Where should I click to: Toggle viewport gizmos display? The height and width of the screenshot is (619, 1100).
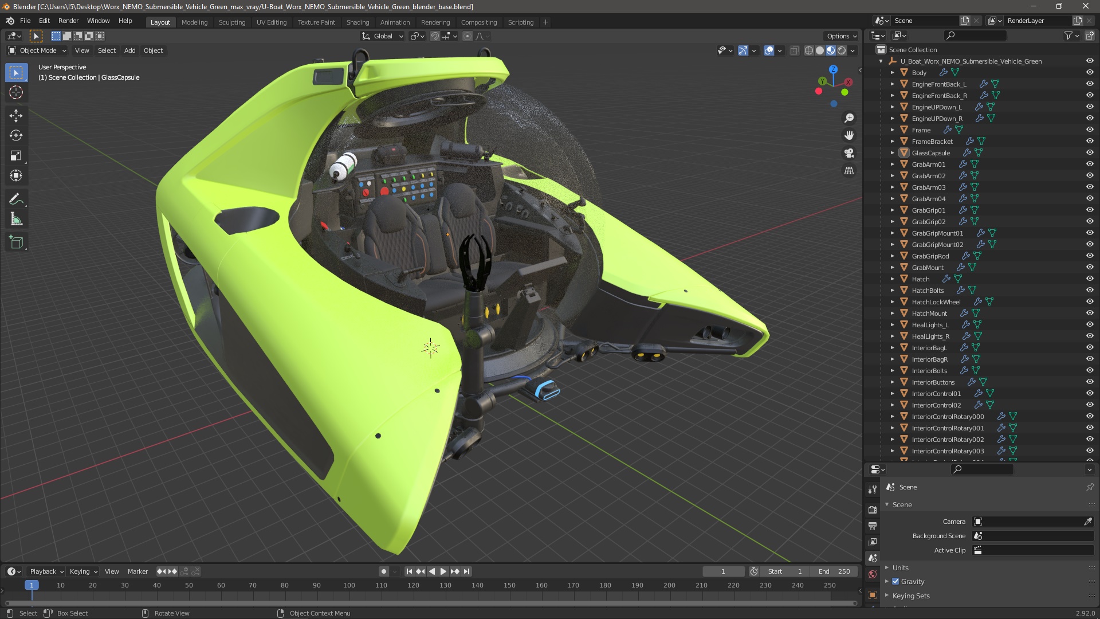742,50
